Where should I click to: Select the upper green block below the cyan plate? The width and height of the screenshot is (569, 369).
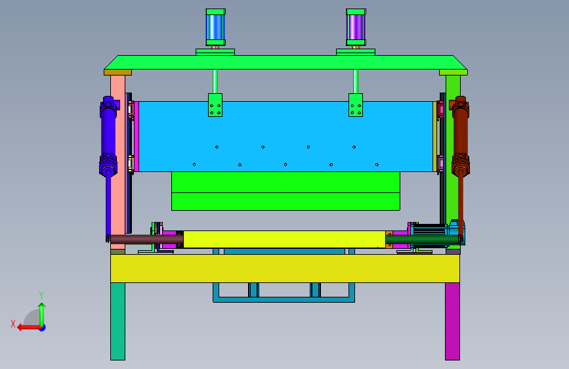click(x=285, y=183)
